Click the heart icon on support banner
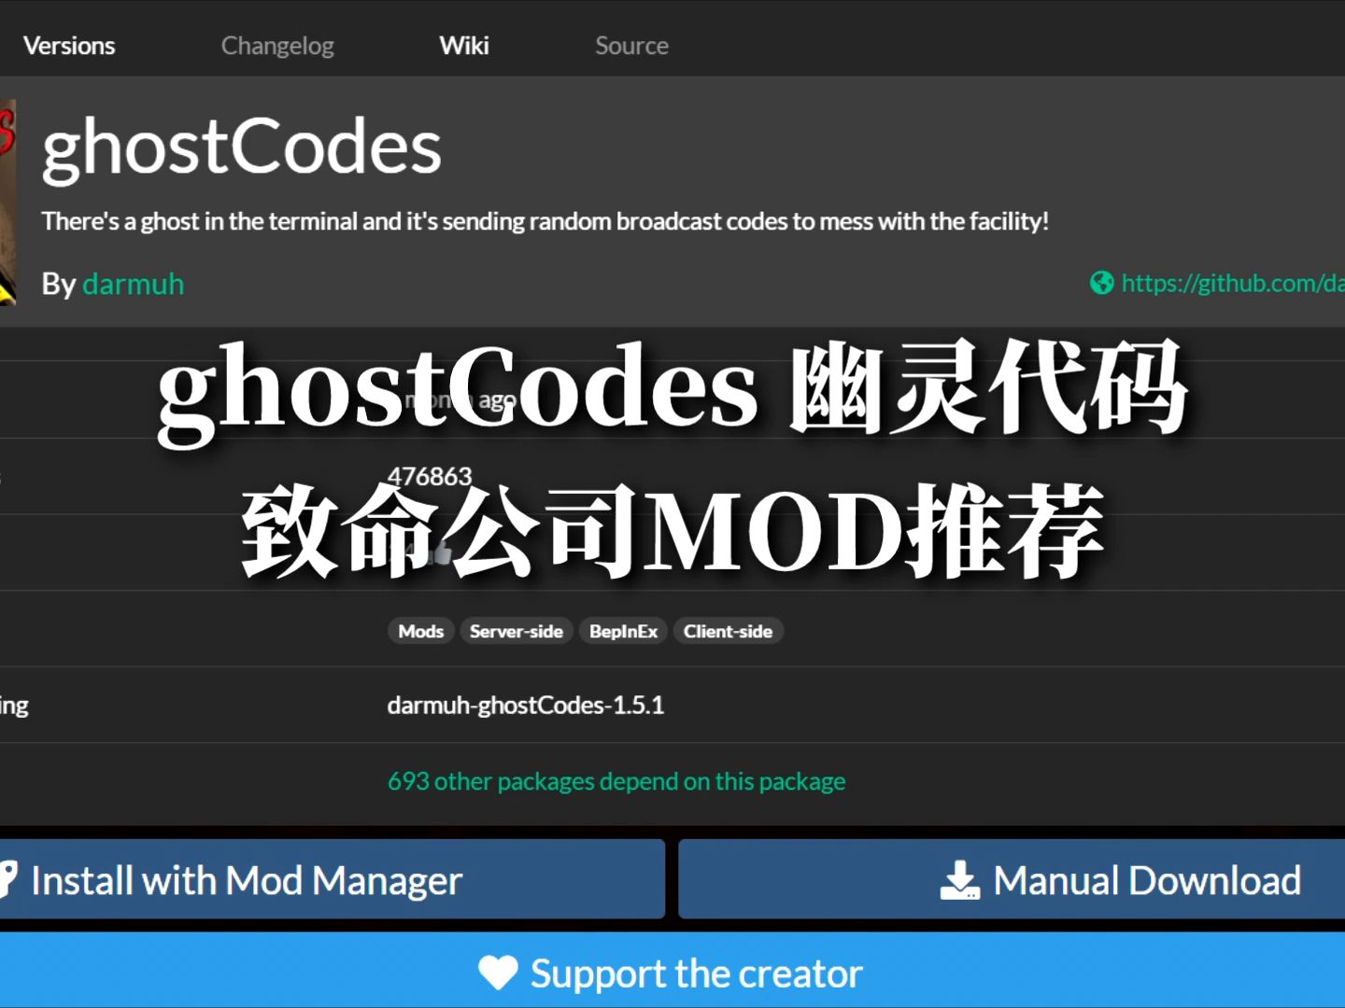 point(498,973)
